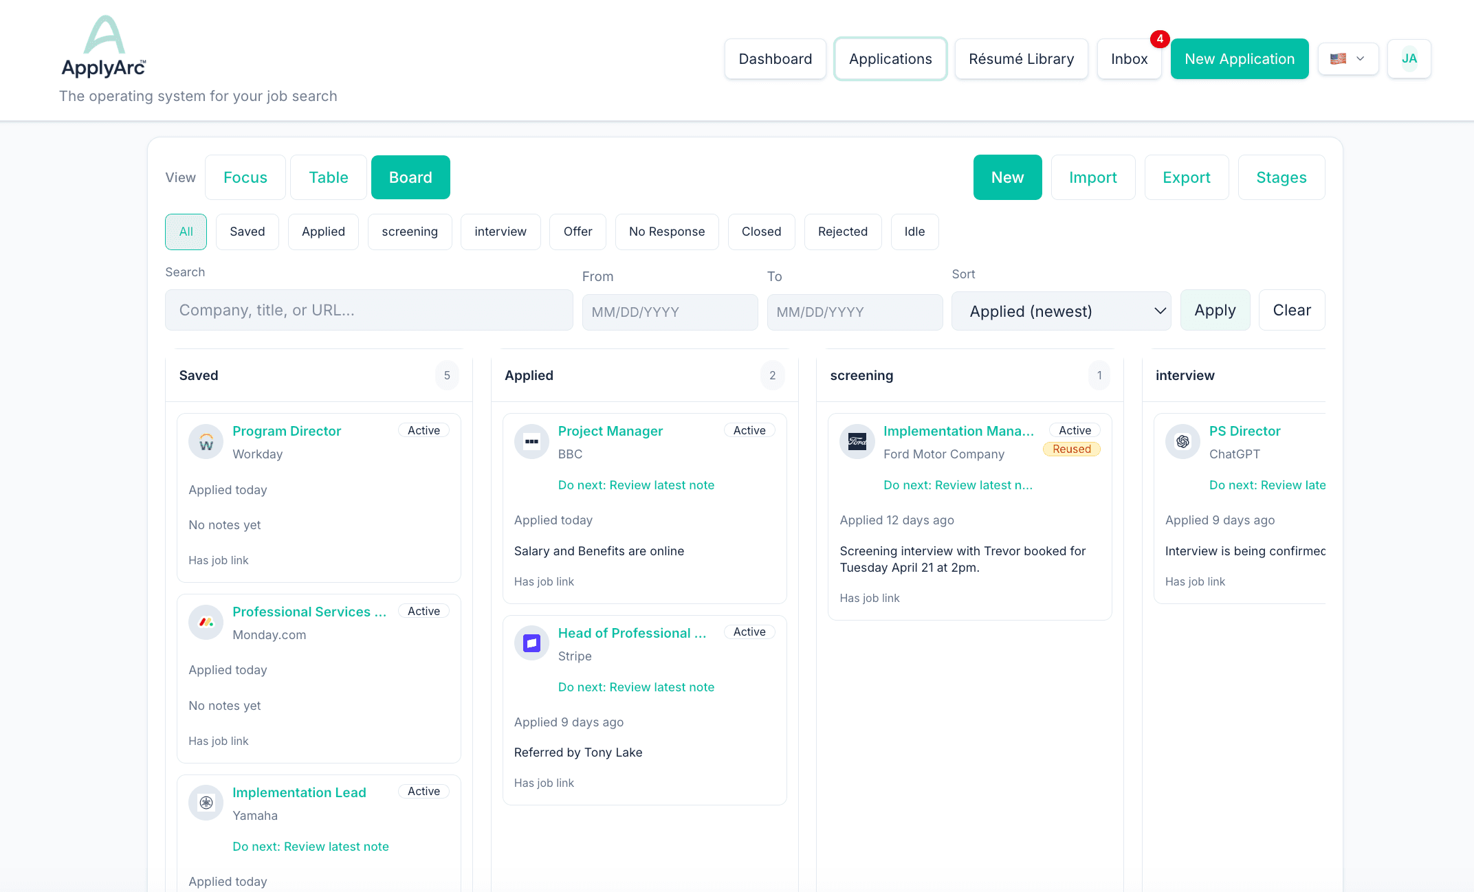Open the Sort dropdown showing Applied newest

pyautogui.click(x=1061, y=311)
